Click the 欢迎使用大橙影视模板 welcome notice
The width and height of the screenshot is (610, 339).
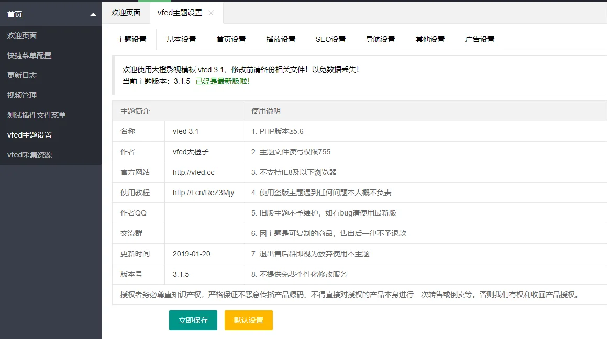(x=241, y=70)
